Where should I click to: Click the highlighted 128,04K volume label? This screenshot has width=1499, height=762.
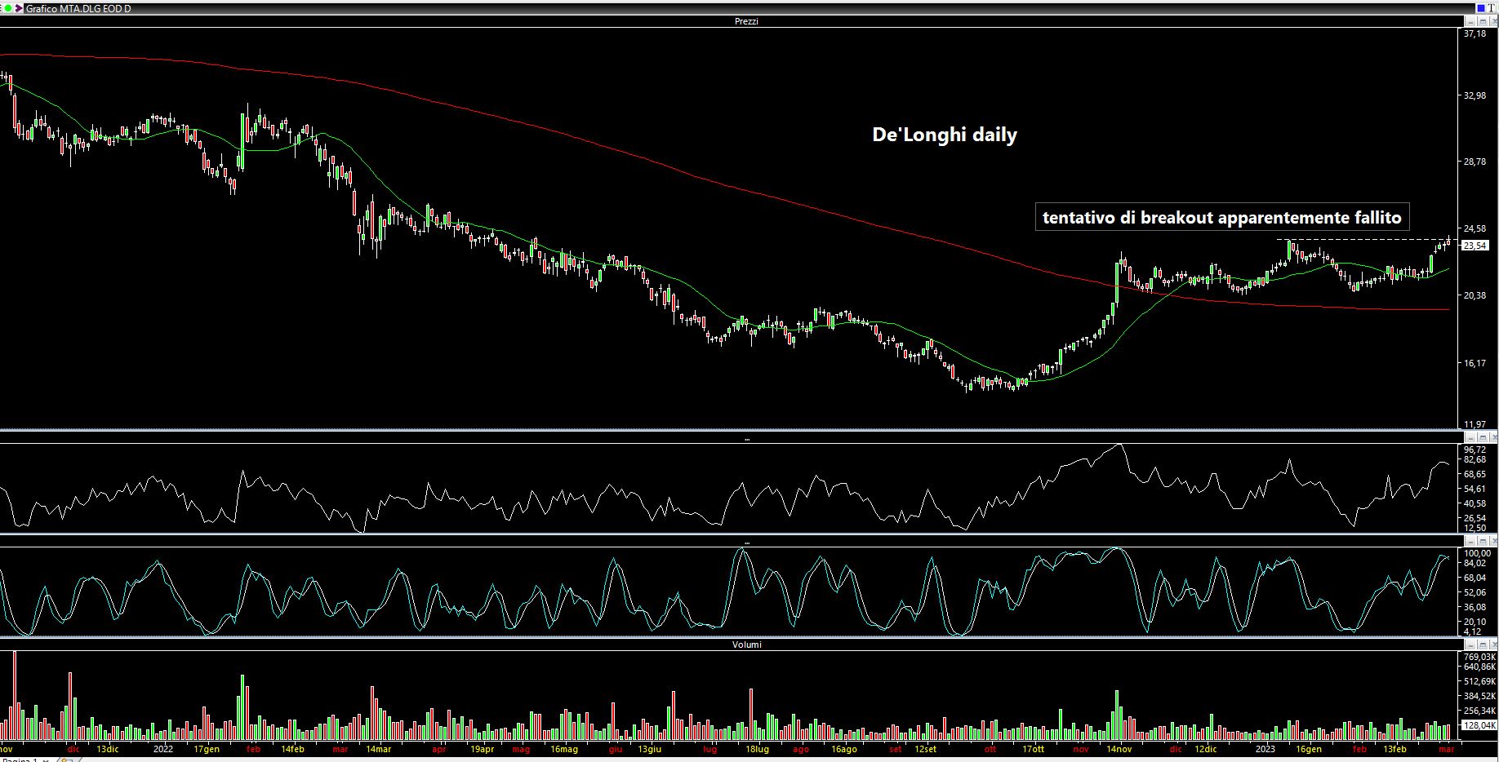tap(1479, 724)
